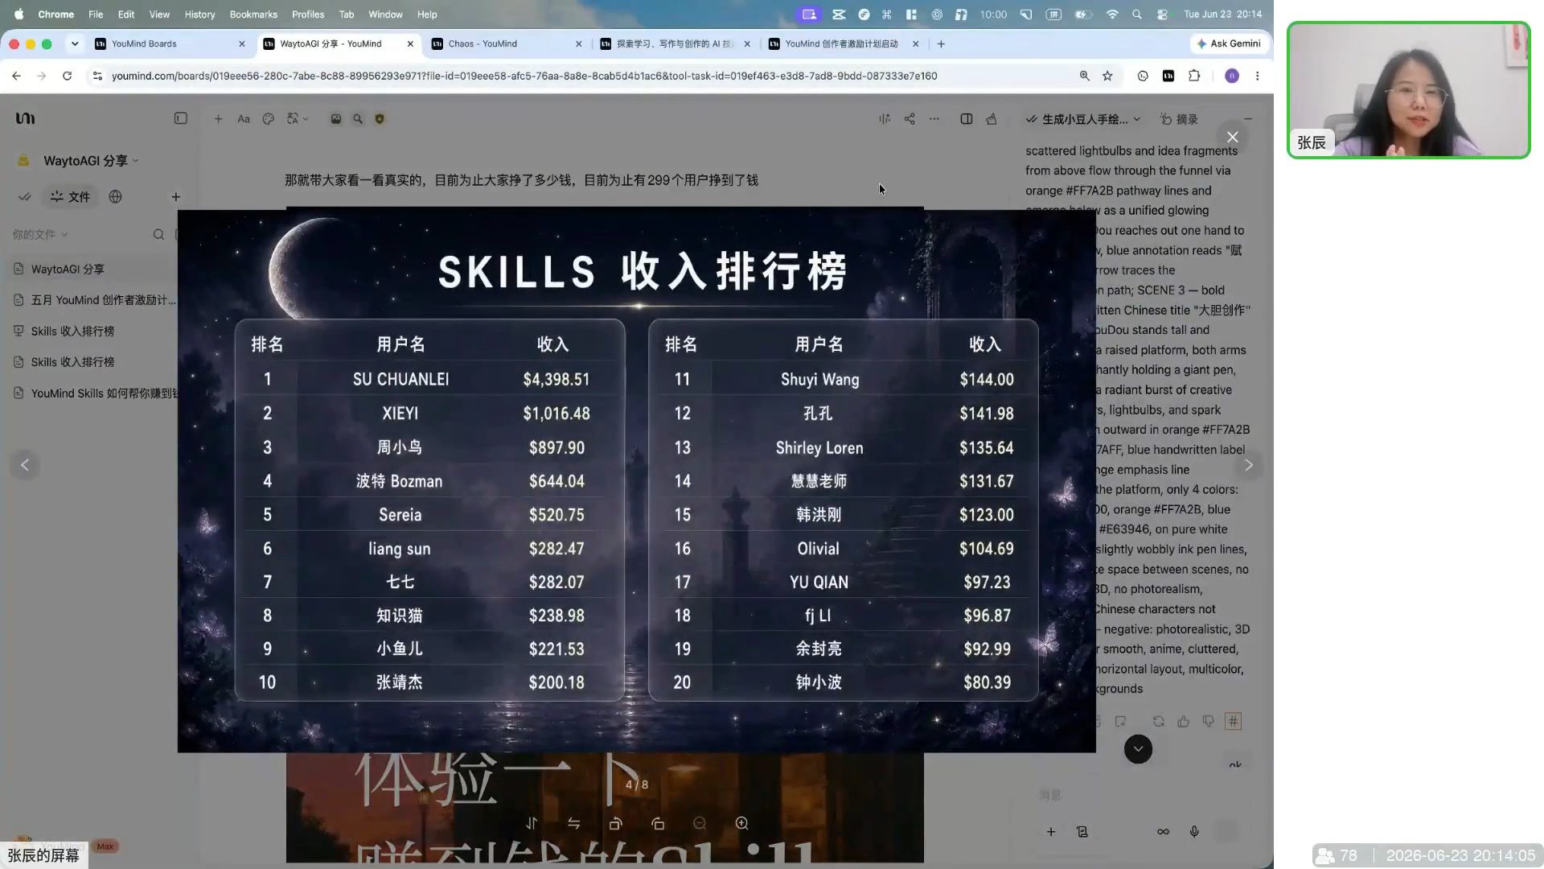Zoom in the image viewer
The height and width of the screenshot is (869, 1544).
(x=741, y=823)
